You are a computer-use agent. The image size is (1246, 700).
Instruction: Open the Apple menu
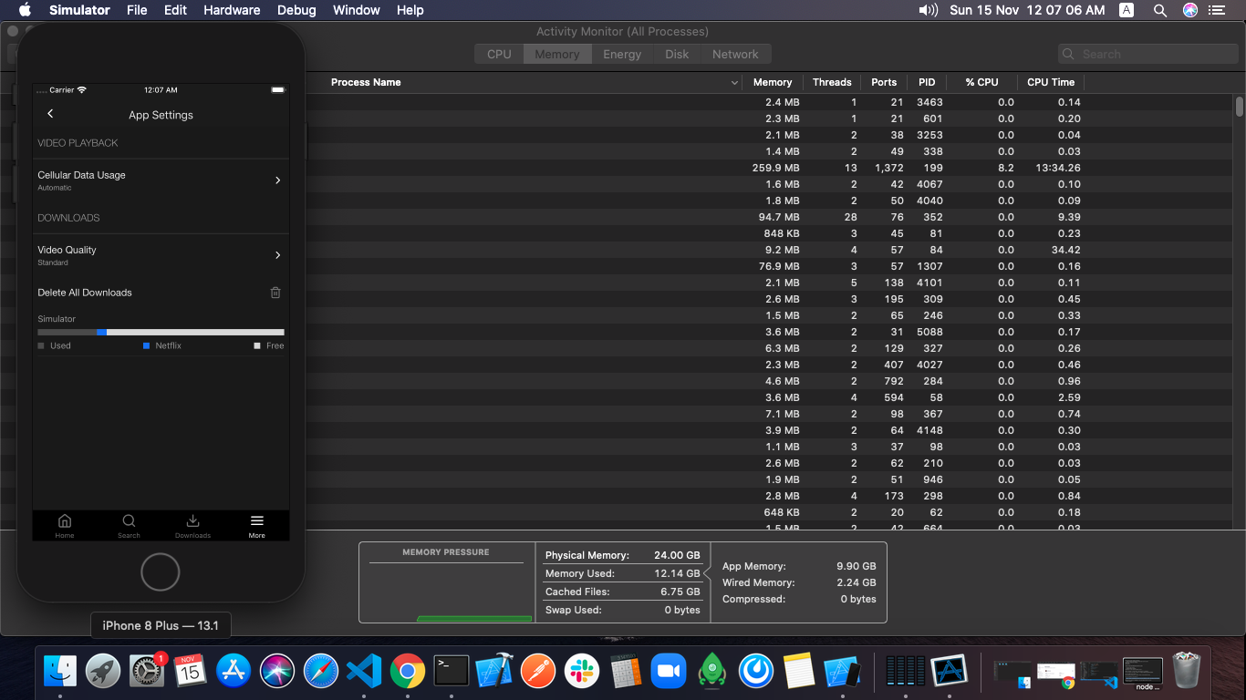(25, 10)
